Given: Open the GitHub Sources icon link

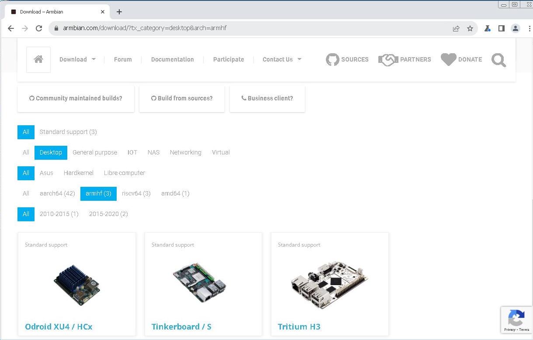Looking at the screenshot, I should [x=332, y=60].
